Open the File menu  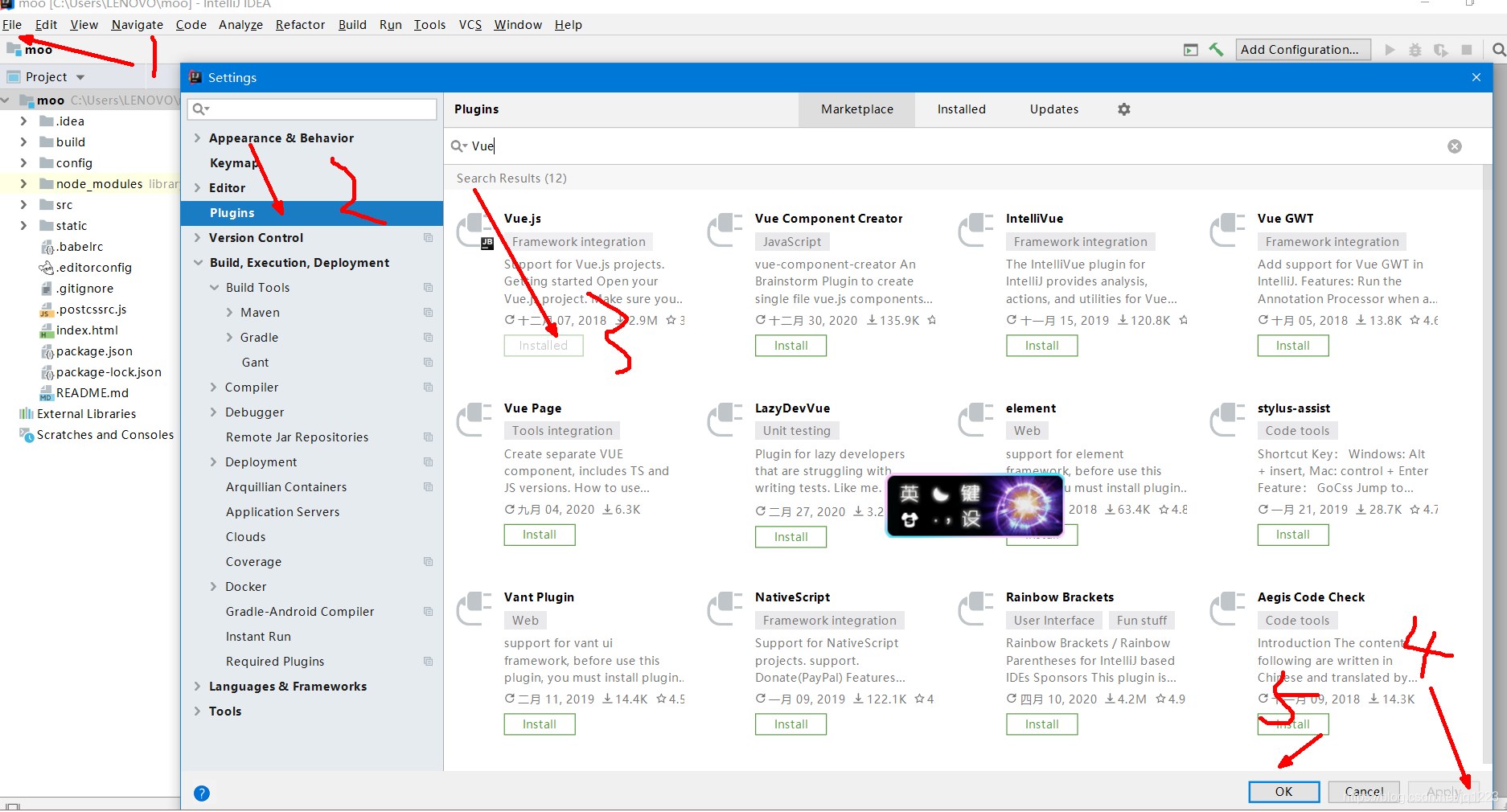(x=12, y=25)
